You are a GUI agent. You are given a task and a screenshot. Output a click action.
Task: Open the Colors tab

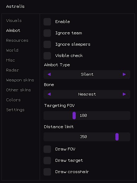(13, 100)
